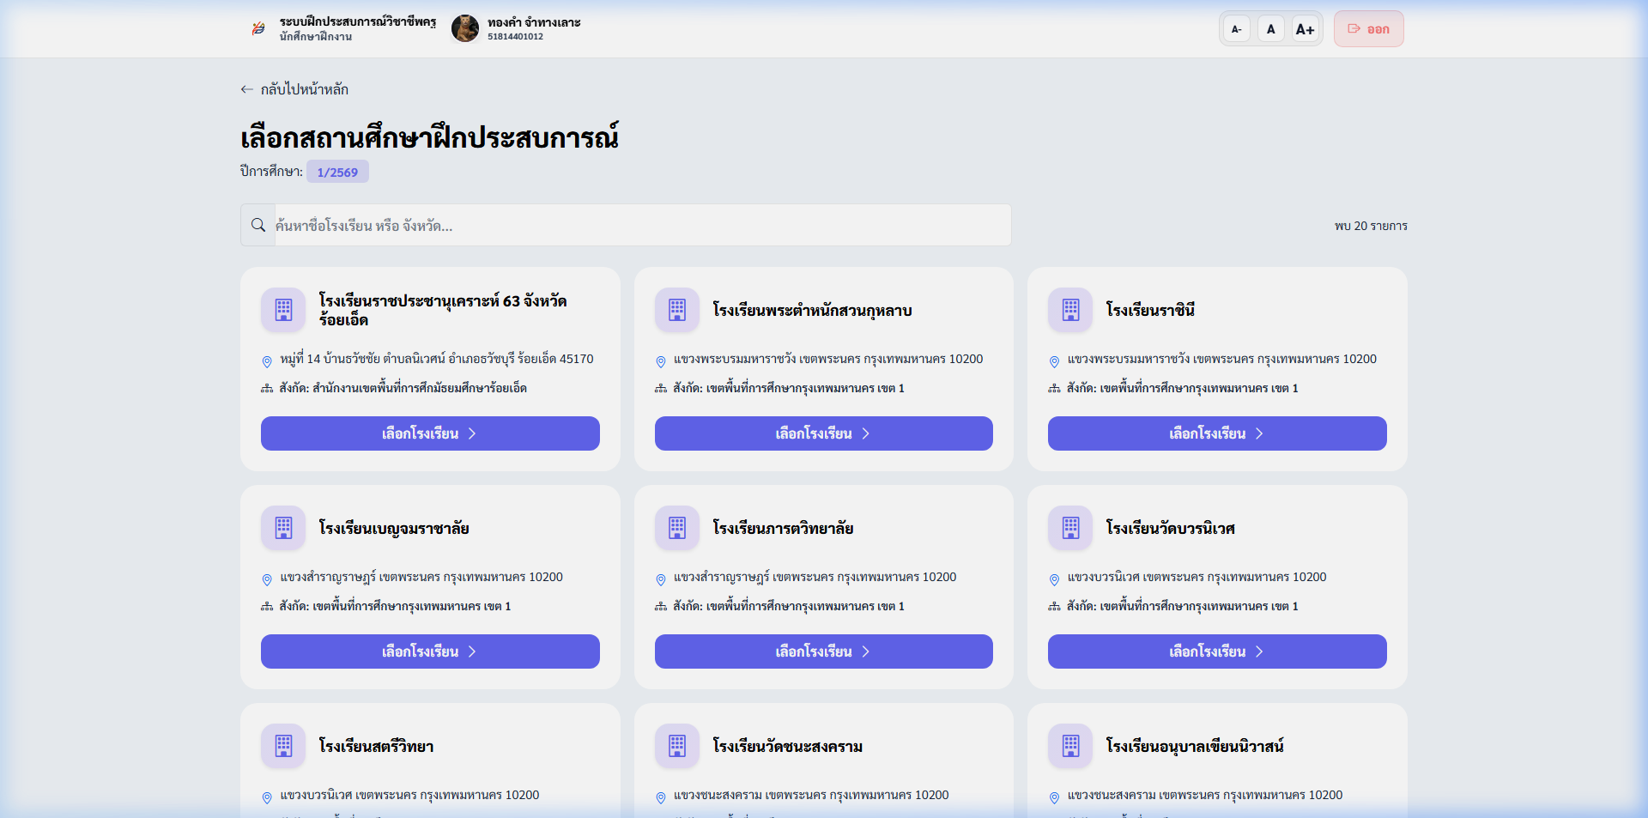Click building icon of โรงเรียนพระตำหนักสวนกุหลาบ
The width and height of the screenshot is (1648, 818).
pyautogui.click(x=677, y=310)
